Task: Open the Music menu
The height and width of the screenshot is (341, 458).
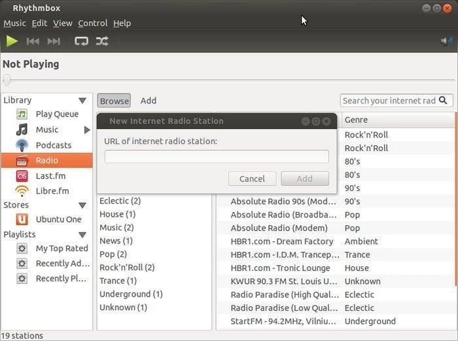Action: (x=14, y=23)
